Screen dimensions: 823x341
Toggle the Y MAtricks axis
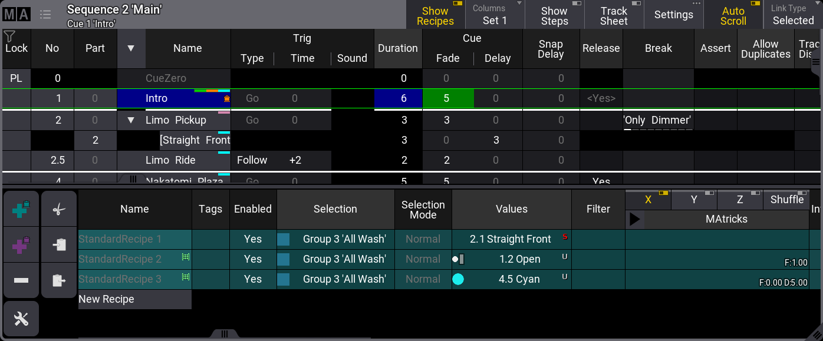(x=694, y=200)
